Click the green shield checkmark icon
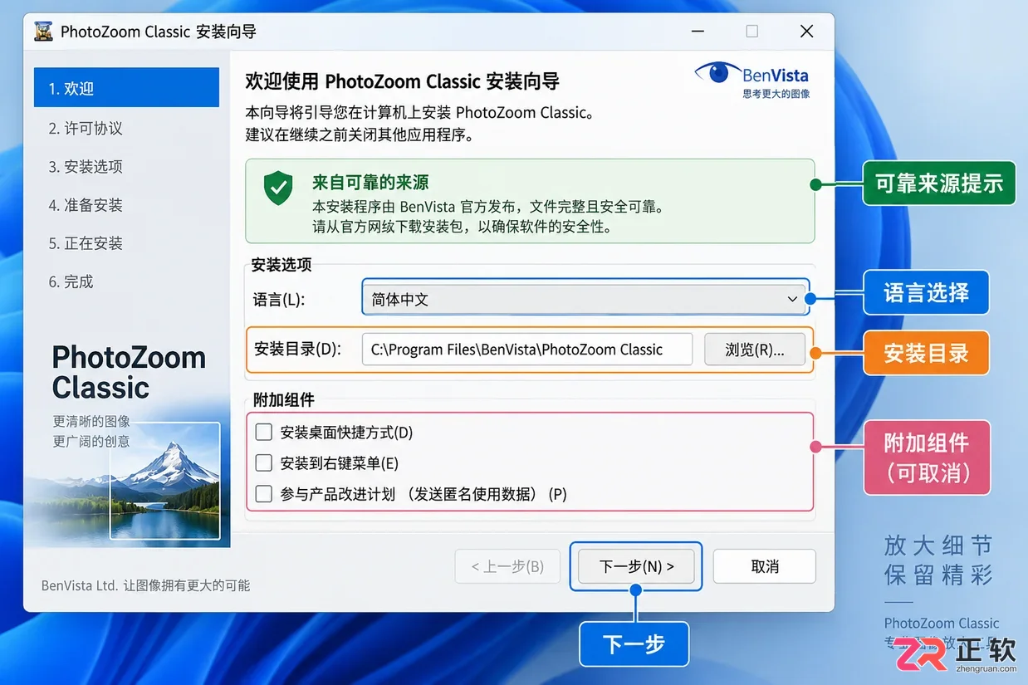Viewport: 1028px width, 685px height. click(278, 188)
